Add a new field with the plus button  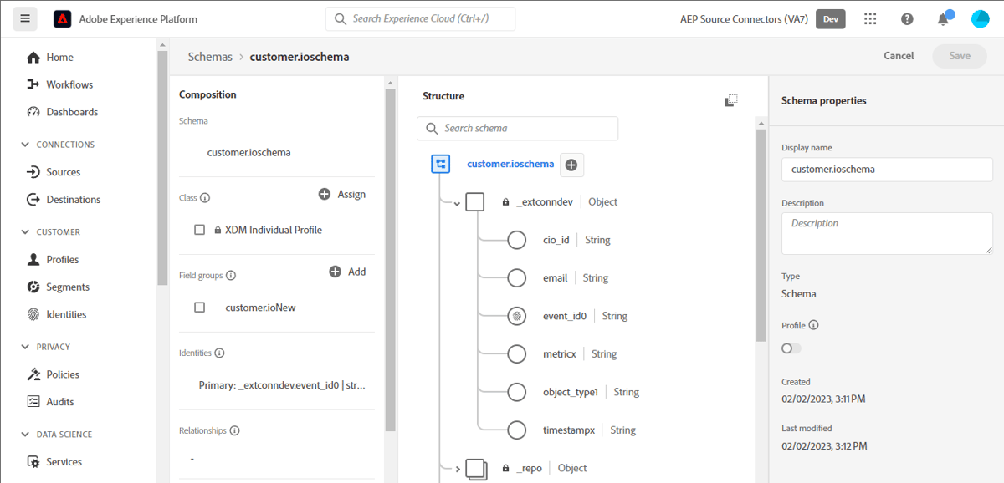click(571, 164)
